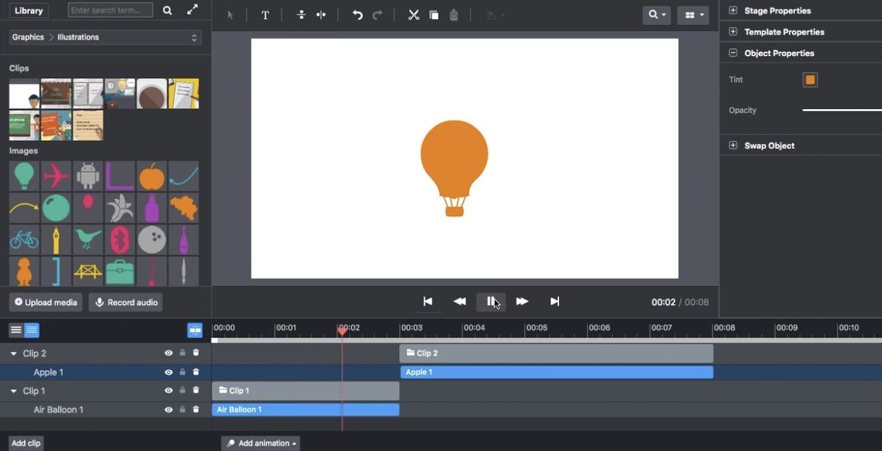This screenshot has width=882, height=451.
Task: Open the orange Tint color swatch
Action: pyautogui.click(x=810, y=80)
